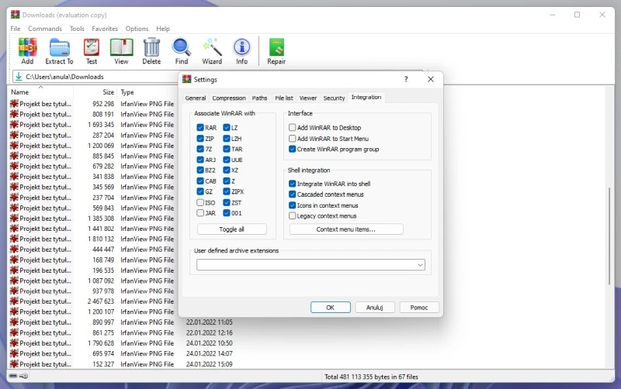Click the drive icon in status bar
This screenshot has width=621, height=389.
point(13,376)
